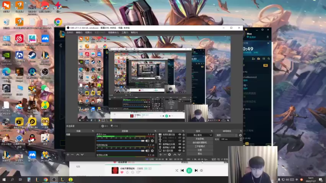Skip to the previous track in music player
Image resolution: width=326 pixels, height=183 pixels.
click(182, 170)
